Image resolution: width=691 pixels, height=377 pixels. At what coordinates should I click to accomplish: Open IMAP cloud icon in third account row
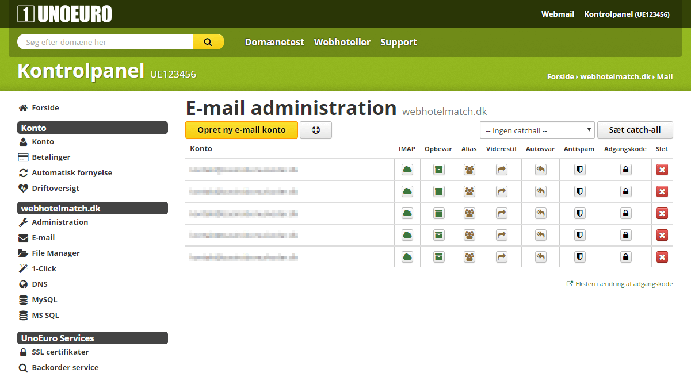coord(407,213)
